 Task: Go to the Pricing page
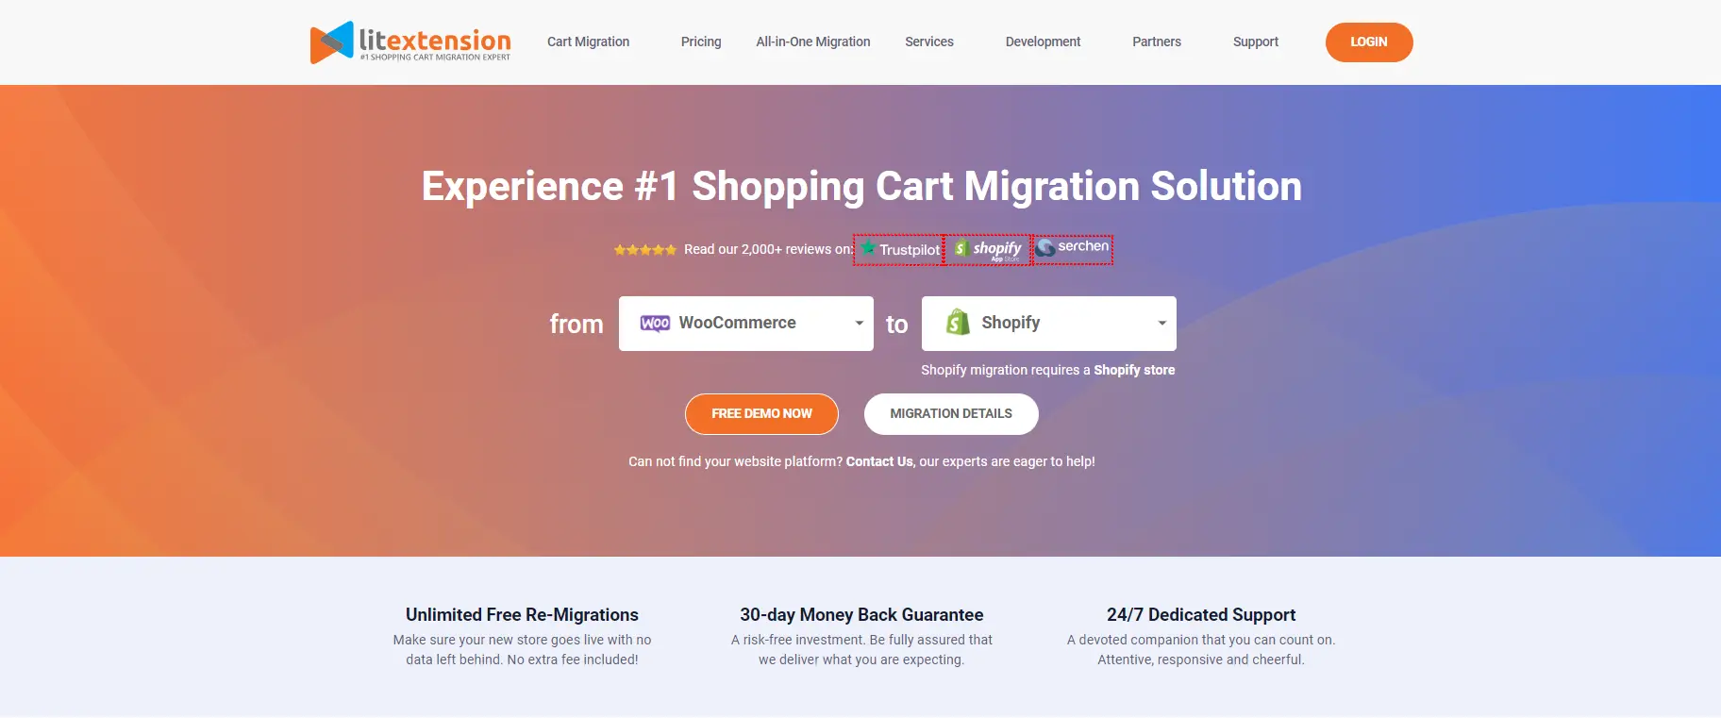tap(701, 42)
